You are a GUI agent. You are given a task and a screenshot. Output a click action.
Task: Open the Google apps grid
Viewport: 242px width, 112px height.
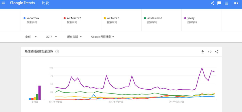coord(226,3)
